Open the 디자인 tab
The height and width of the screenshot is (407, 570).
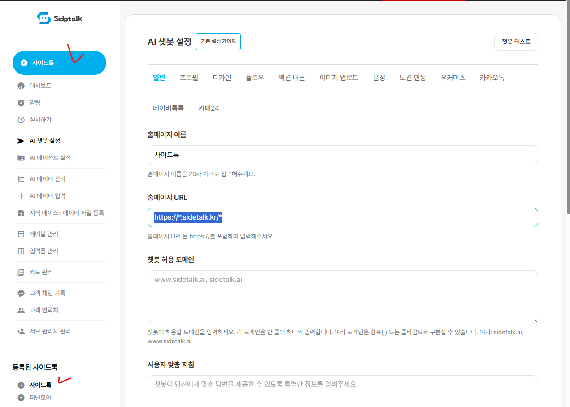(x=222, y=78)
